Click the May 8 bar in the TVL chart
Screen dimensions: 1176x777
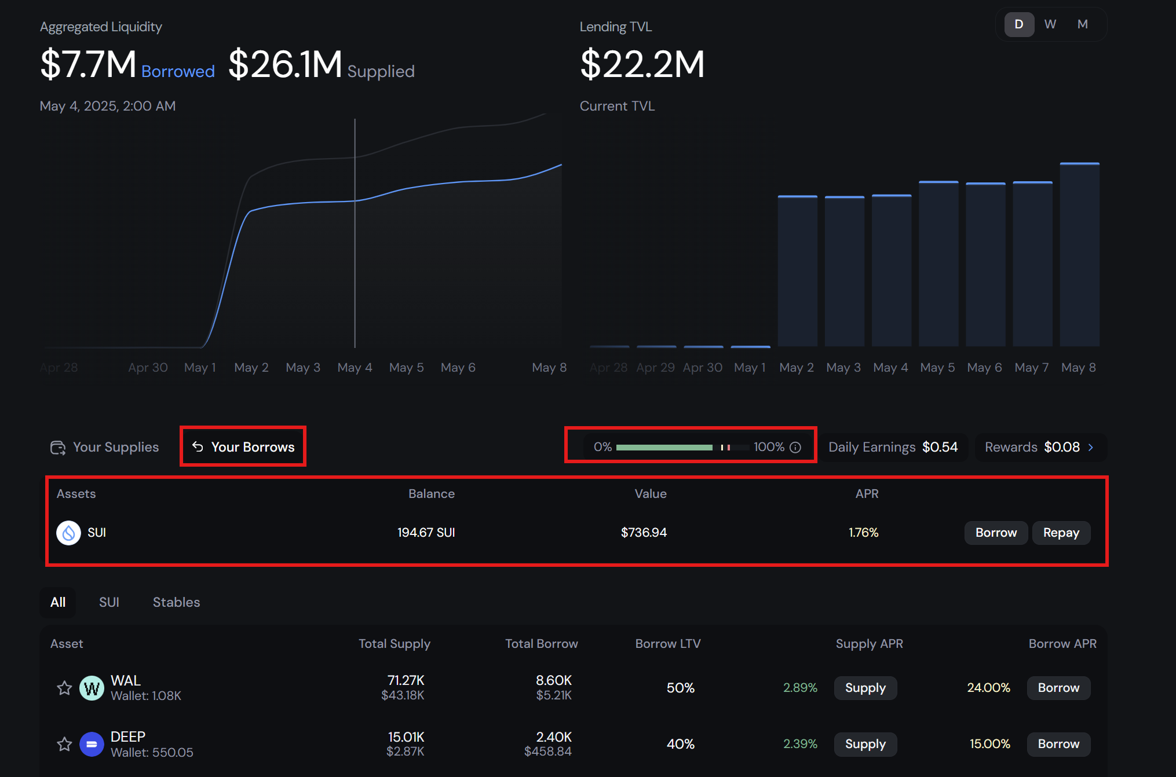(1079, 255)
